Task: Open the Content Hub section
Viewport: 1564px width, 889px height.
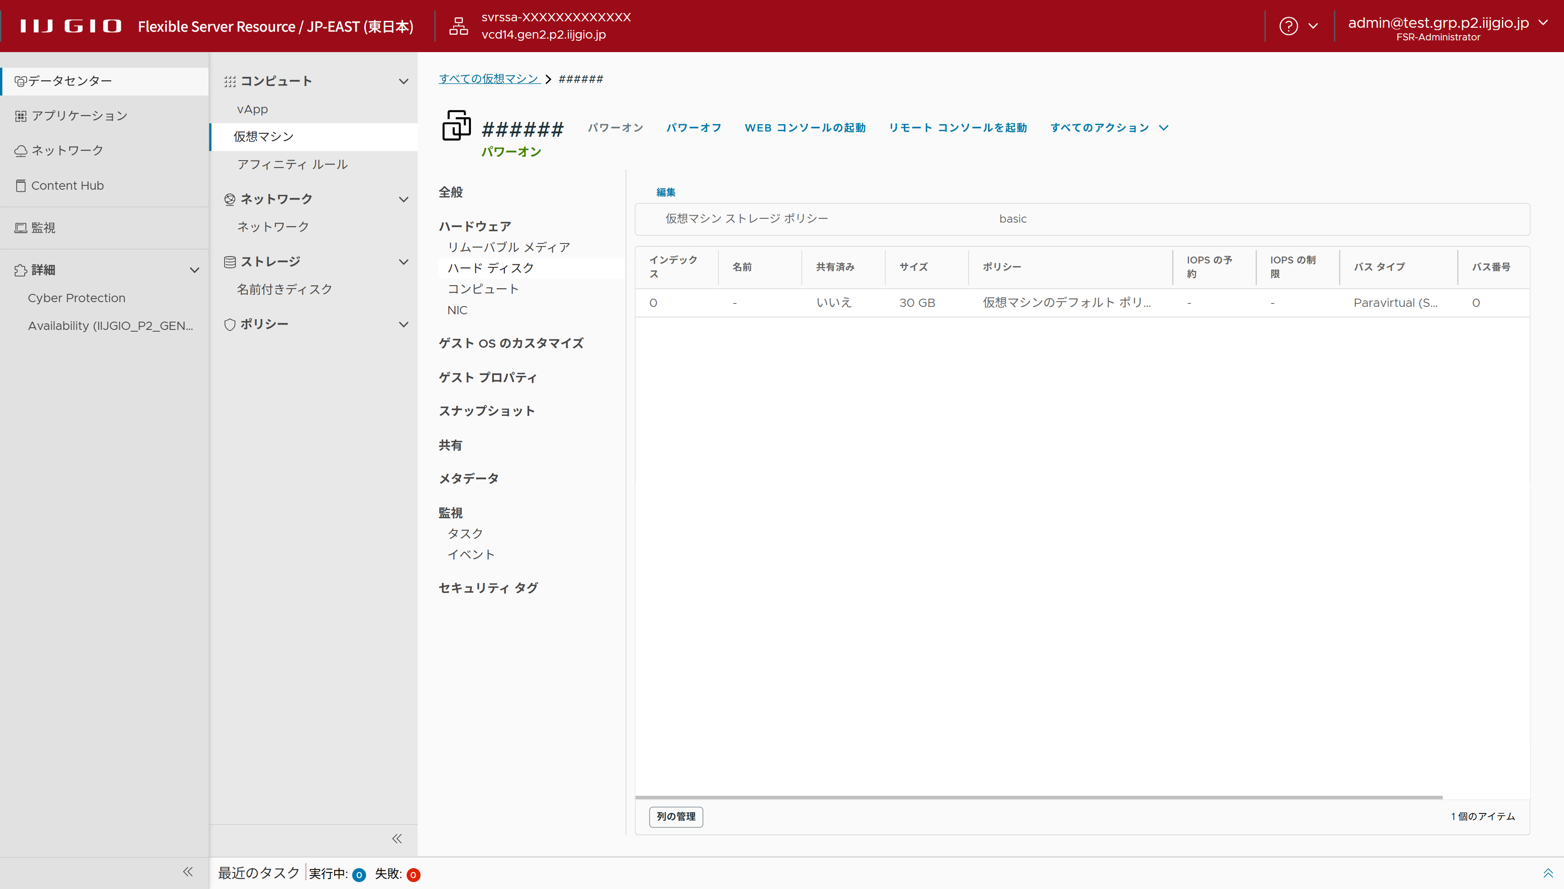Action: point(67,185)
